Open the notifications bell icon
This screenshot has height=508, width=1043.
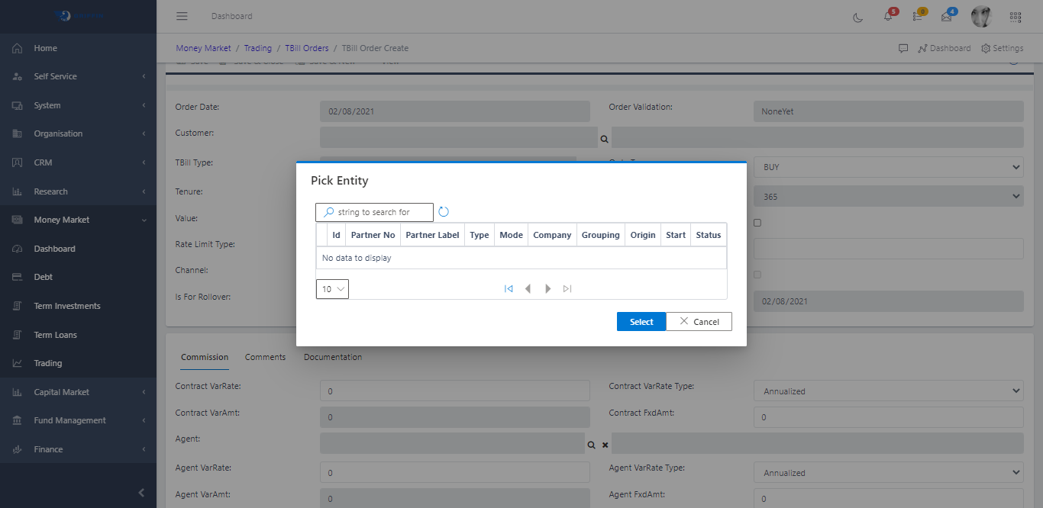coord(888,17)
